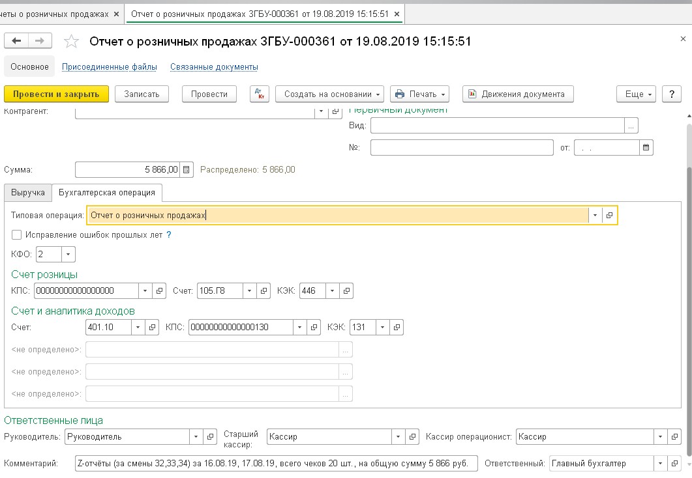Image resolution: width=692 pixels, height=478 pixels.
Task: Click help hint beside Исправление ошибок
Action: tap(169, 234)
